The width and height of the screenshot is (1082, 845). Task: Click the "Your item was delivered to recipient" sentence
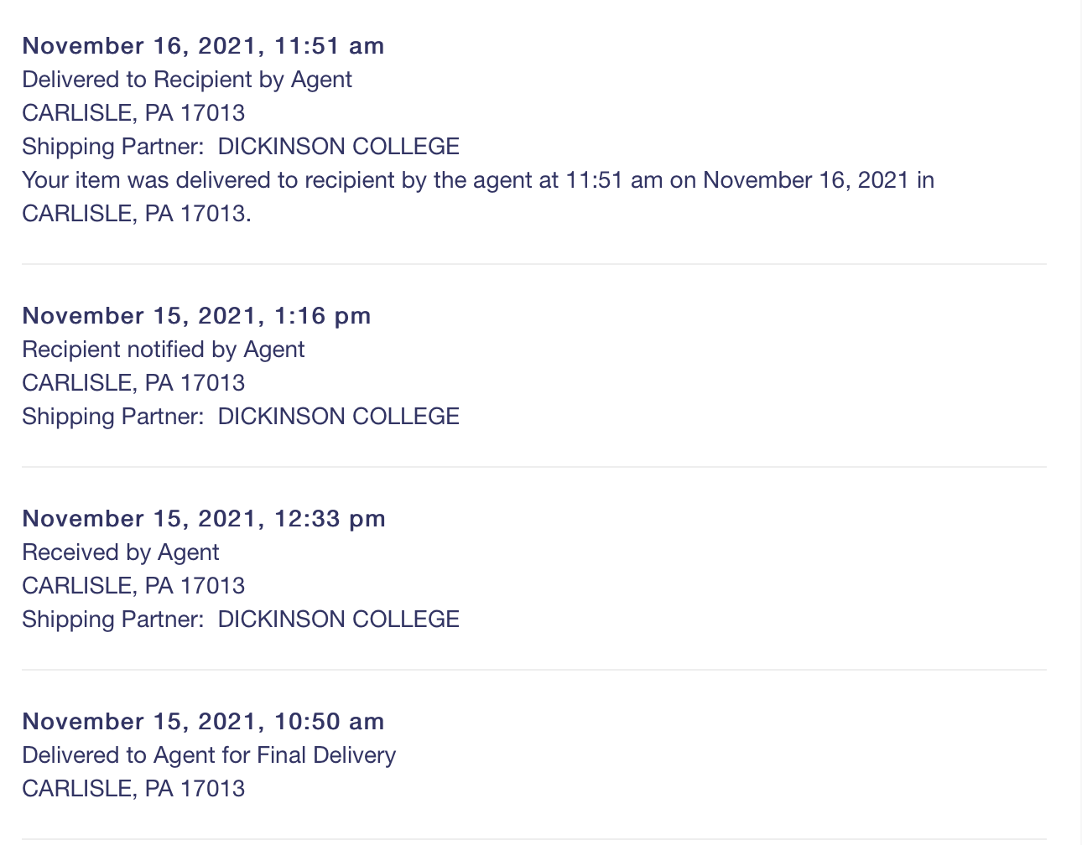click(478, 180)
